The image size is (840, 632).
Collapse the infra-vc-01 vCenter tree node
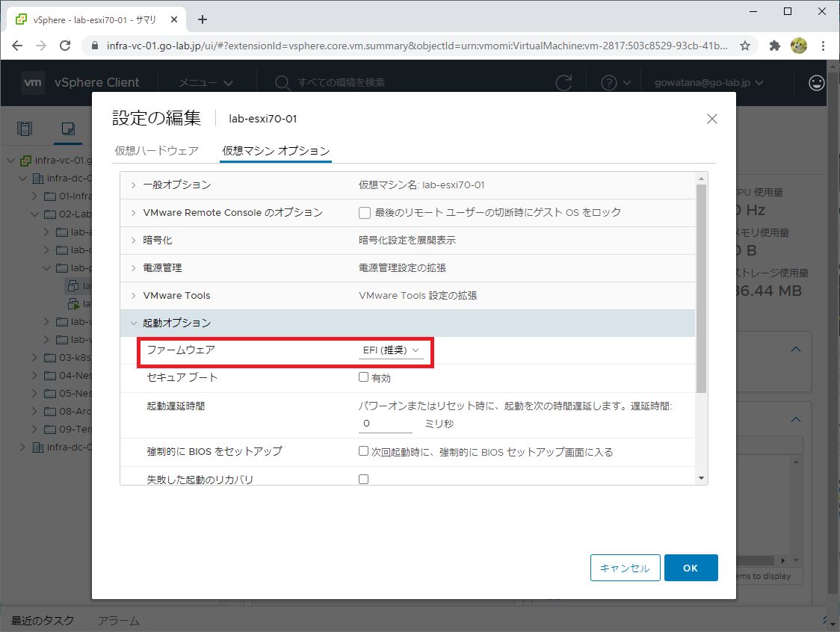[10, 160]
